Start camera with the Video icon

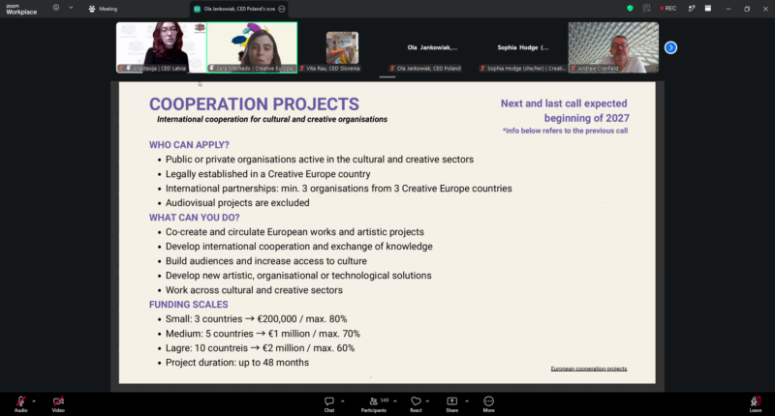point(58,403)
